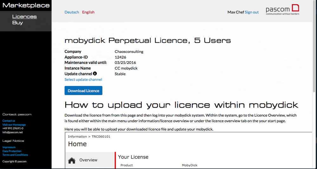This screenshot has height=169, width=317.
Task: Follow the Visit our Homepage link
Action: click(x=14, y=125)
